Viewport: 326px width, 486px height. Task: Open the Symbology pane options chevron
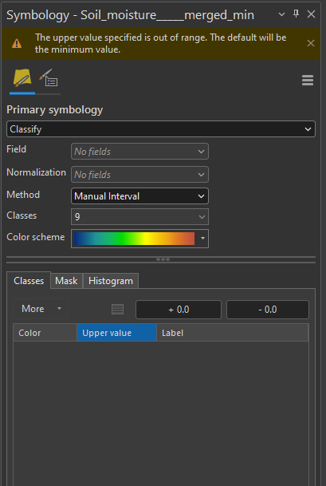pyautogui.click(x=281, y=14)
